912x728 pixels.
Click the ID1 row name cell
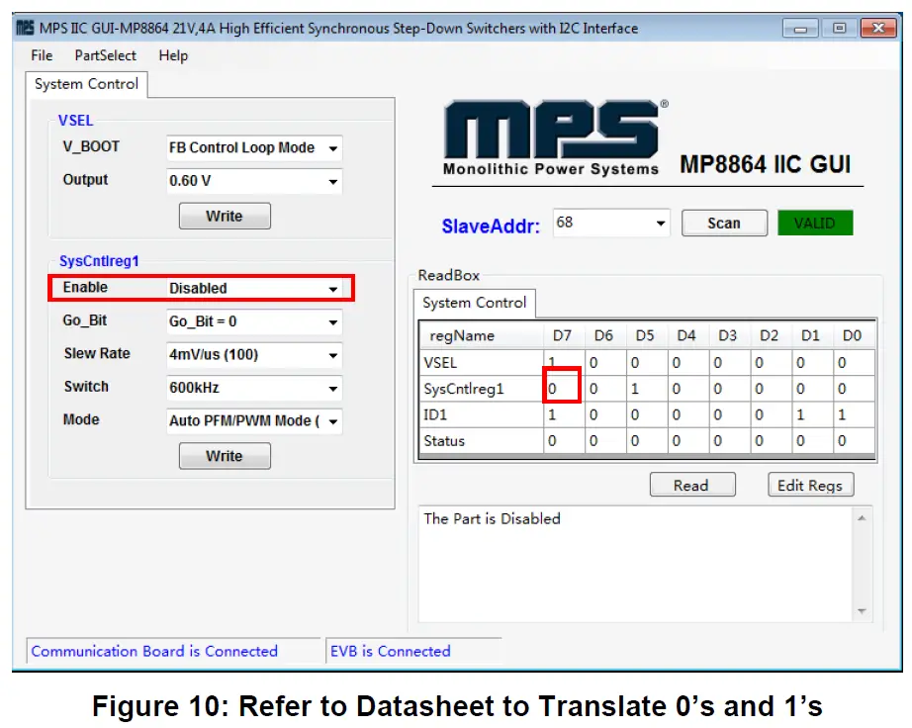click(482, 415)
